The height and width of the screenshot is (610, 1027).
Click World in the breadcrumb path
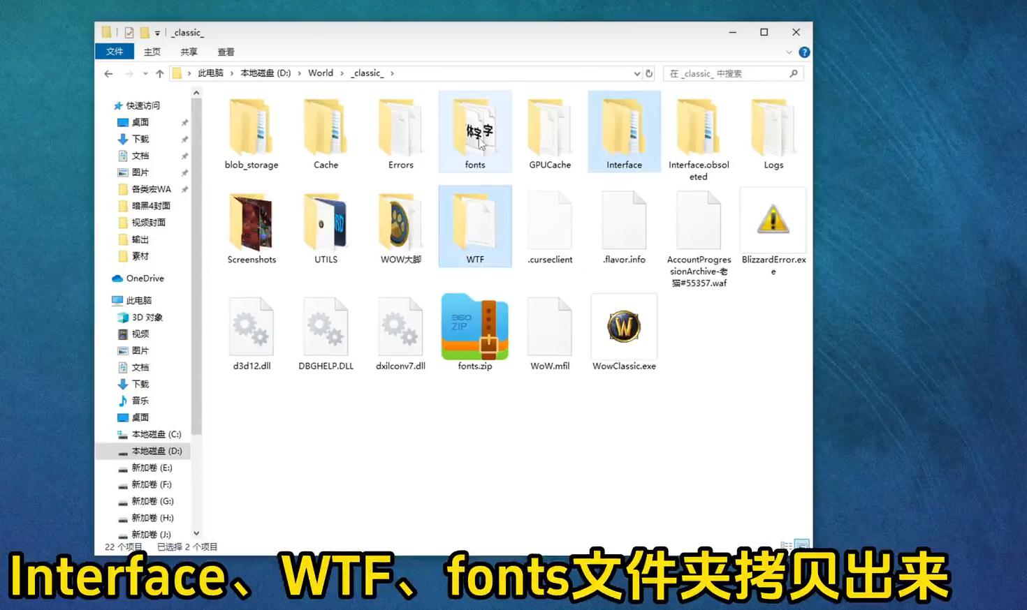click(321, 73)
